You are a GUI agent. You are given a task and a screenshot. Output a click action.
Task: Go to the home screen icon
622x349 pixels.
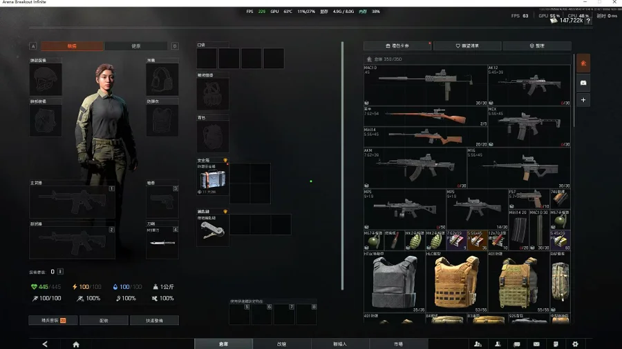point(76,344)
